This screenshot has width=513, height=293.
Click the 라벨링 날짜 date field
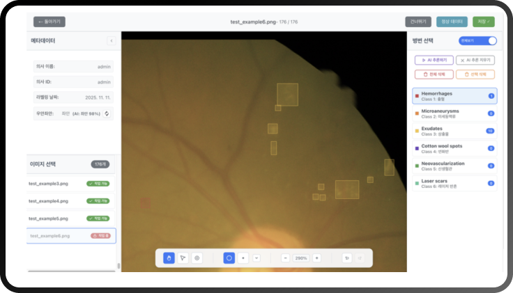pyautogui.click(x=73, y=97)
